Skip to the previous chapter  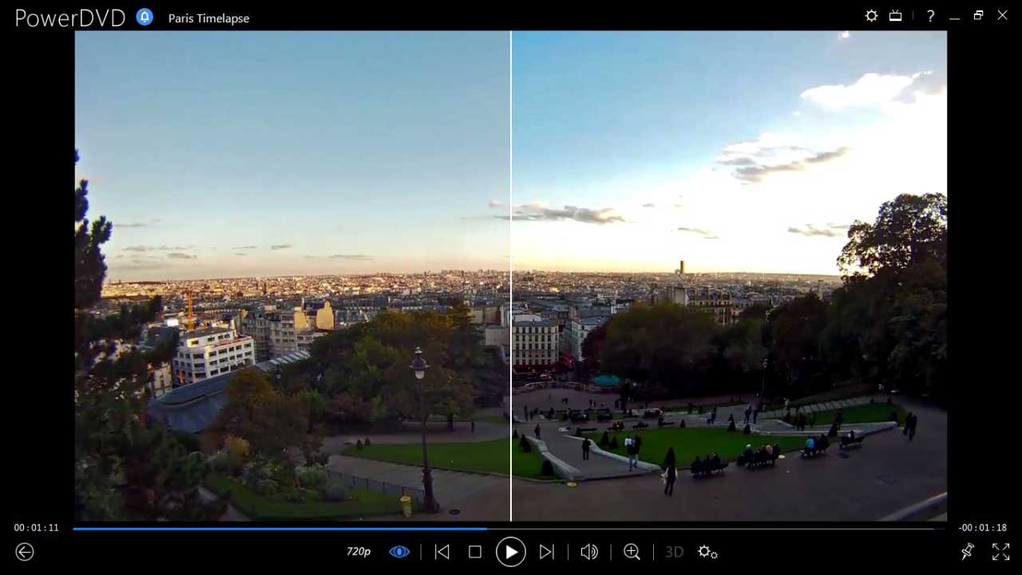(x=442, y=552)
